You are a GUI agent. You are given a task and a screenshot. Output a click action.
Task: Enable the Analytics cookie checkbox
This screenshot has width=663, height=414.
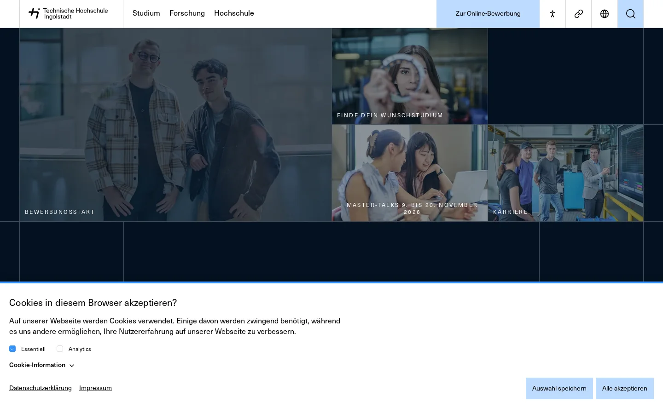(x=60, y=349)
